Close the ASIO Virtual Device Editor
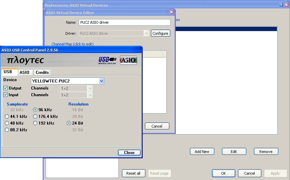 [x=171, y=12]
